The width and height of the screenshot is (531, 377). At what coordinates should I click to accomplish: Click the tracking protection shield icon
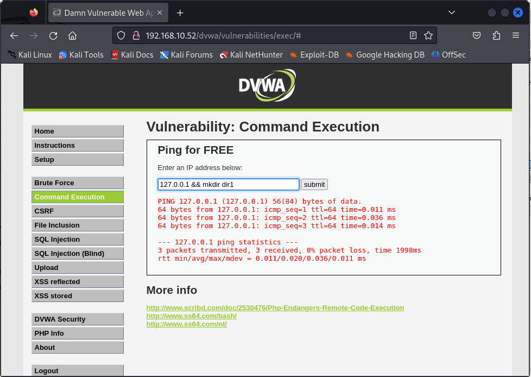click(121, 35)
